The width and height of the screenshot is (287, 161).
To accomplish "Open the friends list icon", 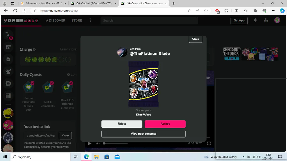I will click(266, 20).
